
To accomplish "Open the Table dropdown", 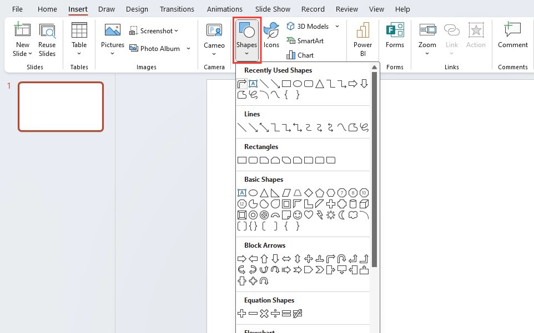I will tap(79, 39).
